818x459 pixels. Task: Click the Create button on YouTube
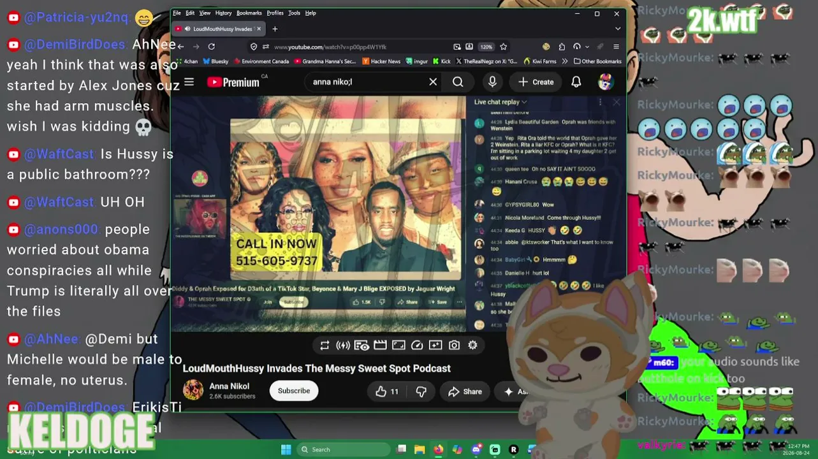tap(536, 82)
